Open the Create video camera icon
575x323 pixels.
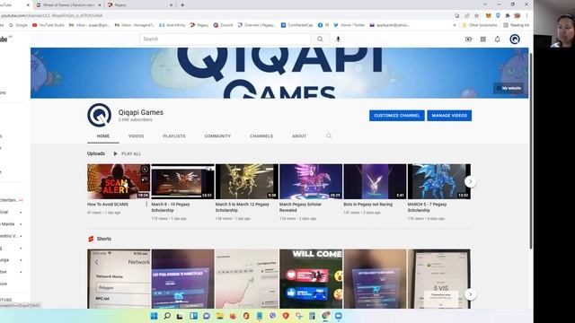pos(468,39)
